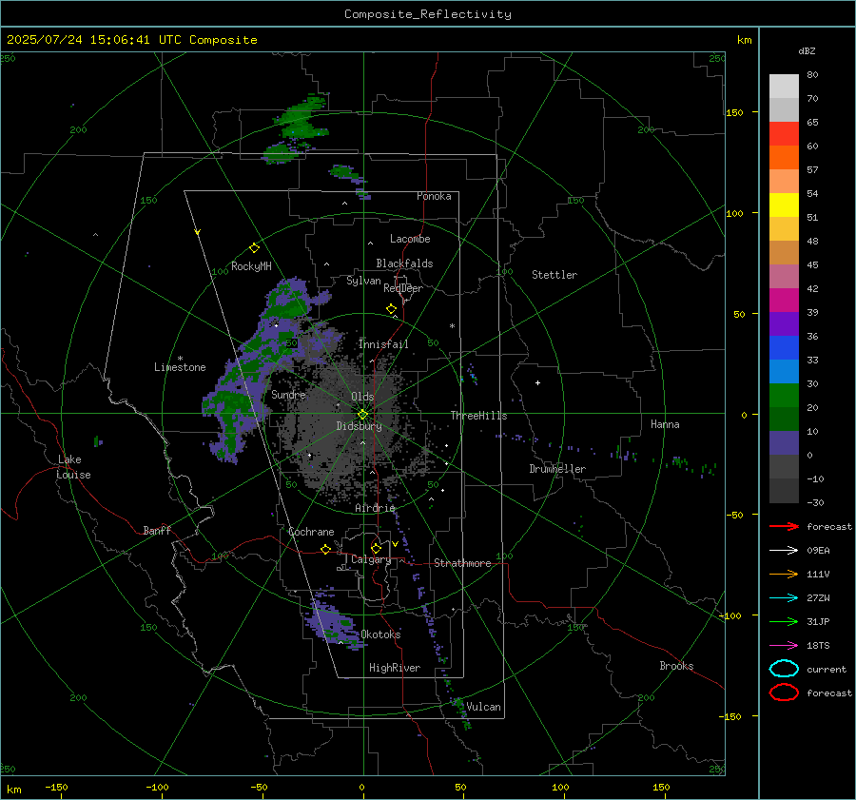
Task: Click the RockyMH label
Action: click(251, 266)
